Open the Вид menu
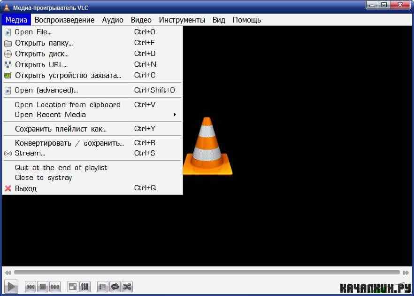Viewport: 414px width, 296px height. point(219,20)
